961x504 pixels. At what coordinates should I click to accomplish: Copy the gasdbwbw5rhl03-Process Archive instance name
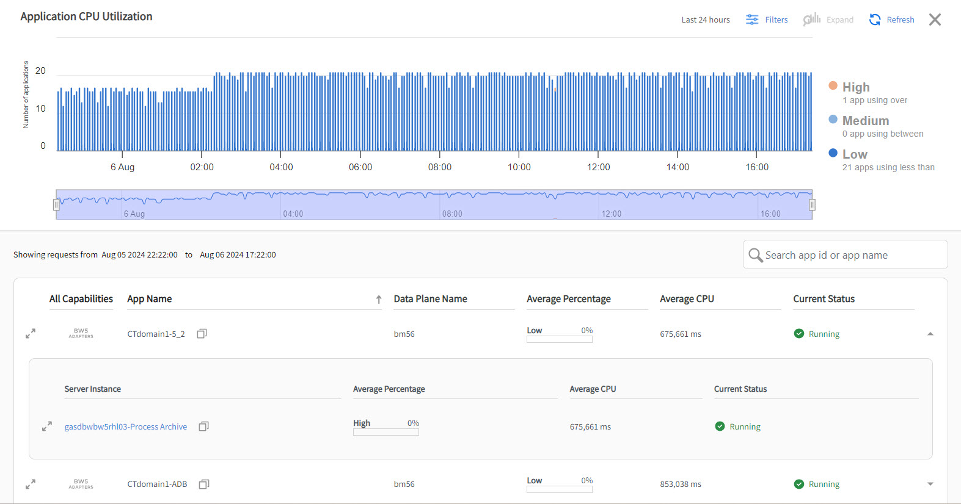(203, 427)
